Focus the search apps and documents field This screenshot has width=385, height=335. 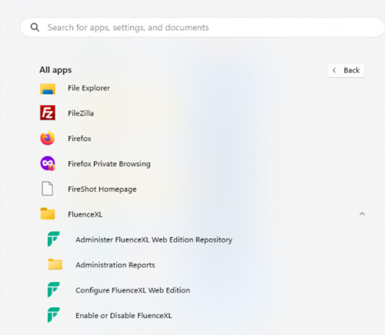coord(203,27)
